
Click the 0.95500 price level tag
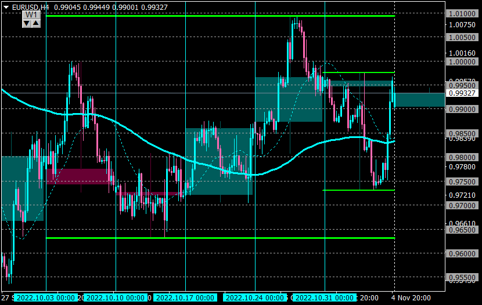tap(462, 277)
